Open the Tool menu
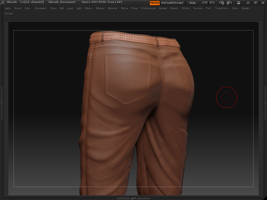Screen dimensions: 267x200 [208, 8]
